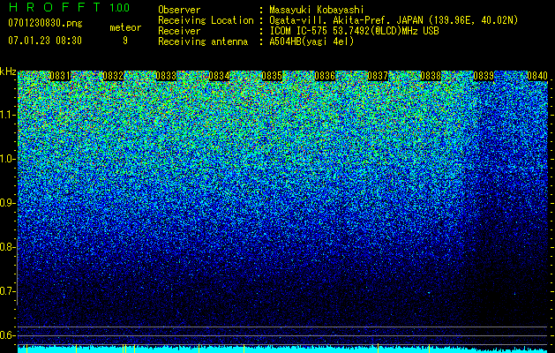Click the 'Receiver' field label
This screenshot has height=353, width=555.
[179, 31]
